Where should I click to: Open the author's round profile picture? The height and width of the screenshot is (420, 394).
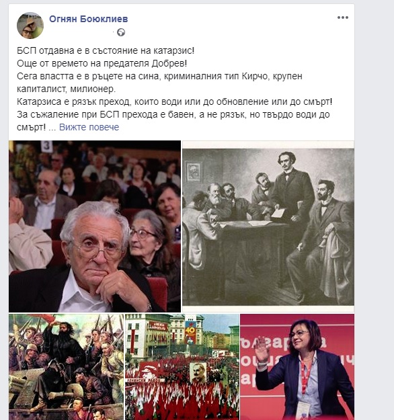point(30,26)
